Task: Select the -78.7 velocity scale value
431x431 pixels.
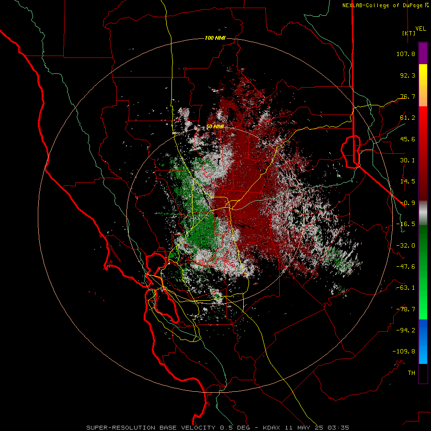Action: coord(406,309)
